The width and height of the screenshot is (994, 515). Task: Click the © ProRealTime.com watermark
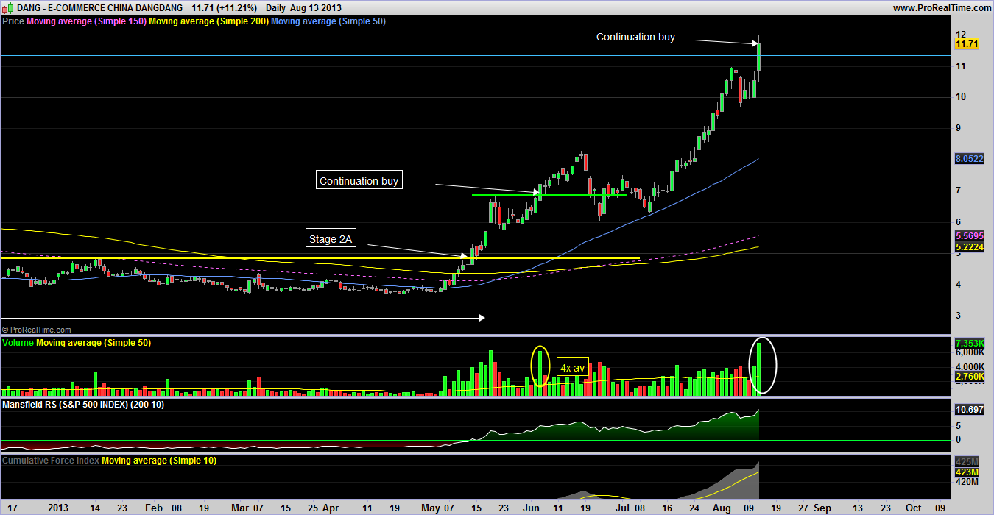[38, 330]
